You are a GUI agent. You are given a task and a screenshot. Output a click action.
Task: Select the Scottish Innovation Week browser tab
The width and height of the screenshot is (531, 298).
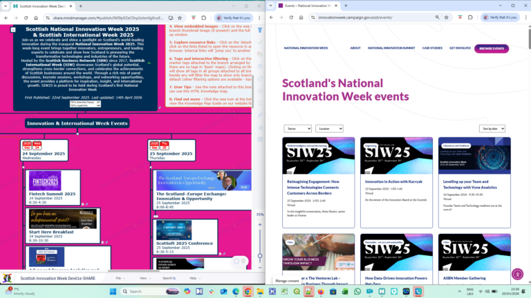pyautogui.click(x=43, y=6)
